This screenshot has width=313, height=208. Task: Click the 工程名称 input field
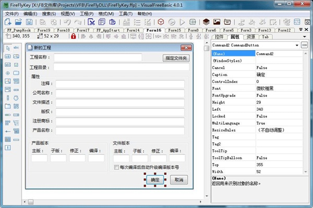click(98, 58)
